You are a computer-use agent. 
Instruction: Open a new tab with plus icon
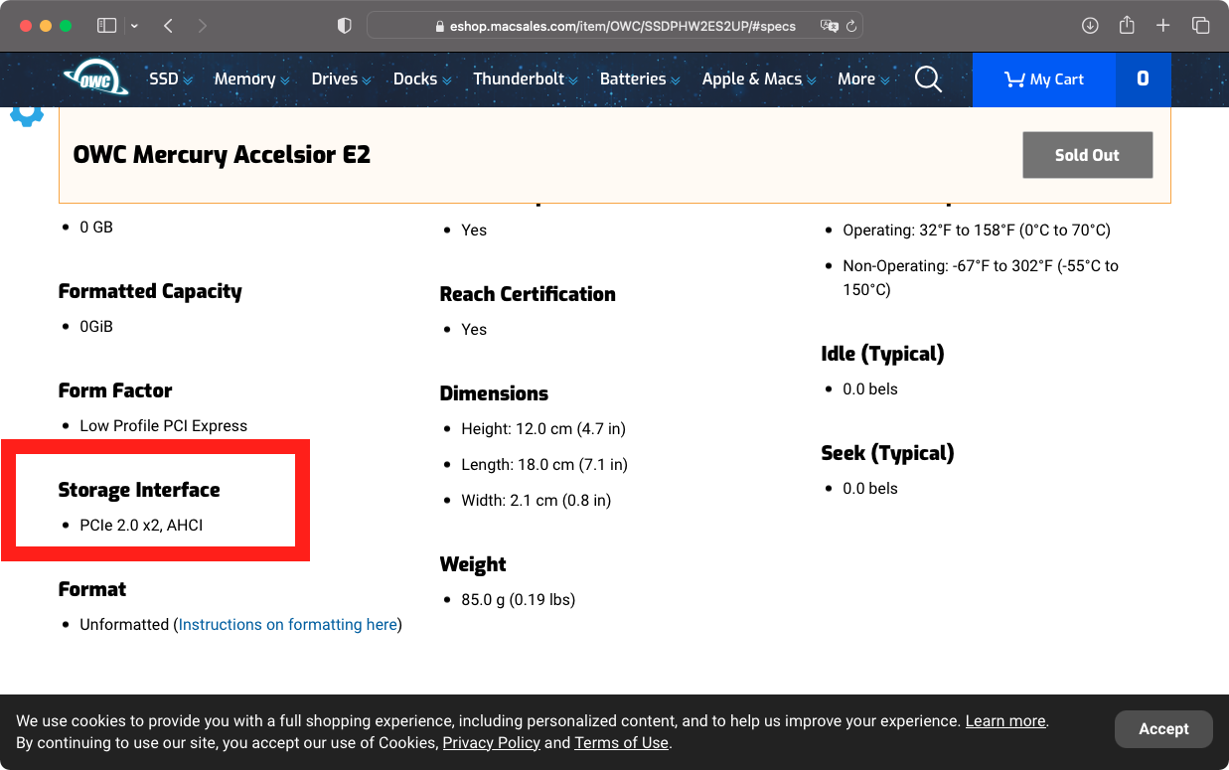coord(1163,26)
